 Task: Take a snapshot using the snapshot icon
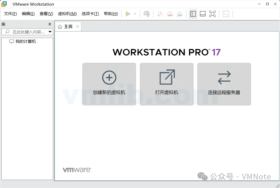[159, 14]
